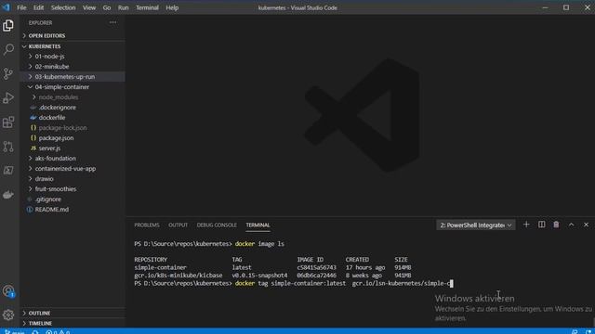Expand the node_modules folder
Image resolution: width=595 pixels, height=334 pixels.
[73, 96]
